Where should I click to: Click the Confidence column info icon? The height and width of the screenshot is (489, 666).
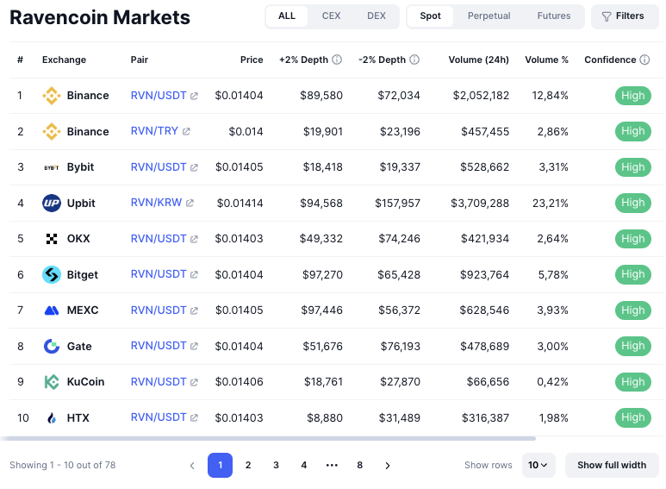[x=644, y=60]
